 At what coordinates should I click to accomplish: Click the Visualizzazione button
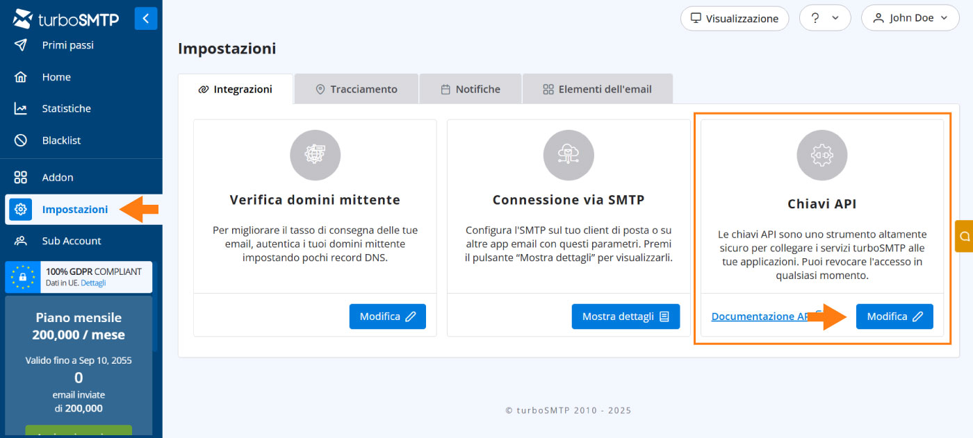734,19
